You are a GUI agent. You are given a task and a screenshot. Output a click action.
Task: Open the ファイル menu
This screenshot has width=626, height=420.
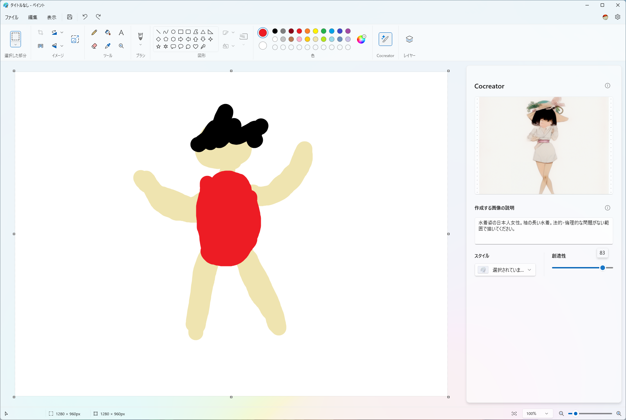point(11,17)
